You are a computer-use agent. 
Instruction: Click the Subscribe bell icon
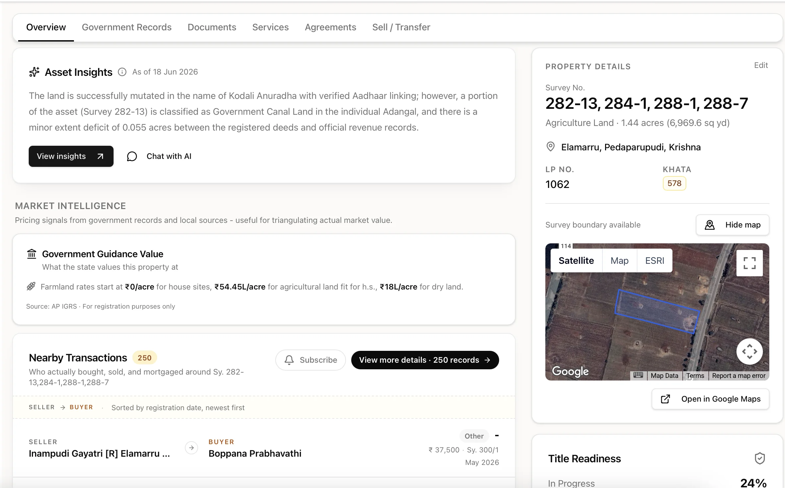point(289,360)
